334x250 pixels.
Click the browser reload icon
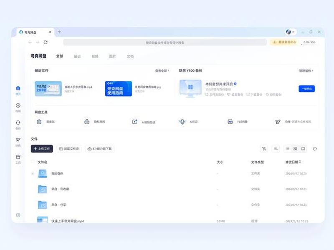click(x=46, y=42)
